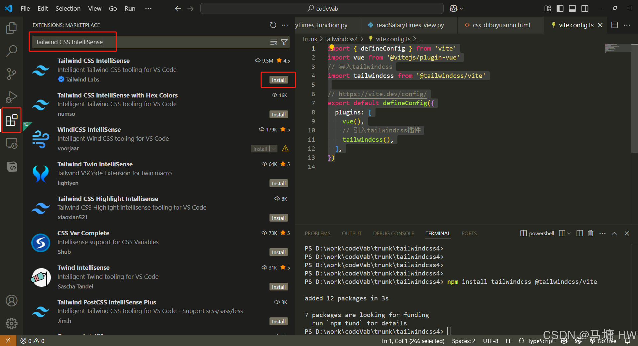Open the Manage settings gear icon
Image resolution: width=638 pixels, height=346 pixels.
[12, 323]
